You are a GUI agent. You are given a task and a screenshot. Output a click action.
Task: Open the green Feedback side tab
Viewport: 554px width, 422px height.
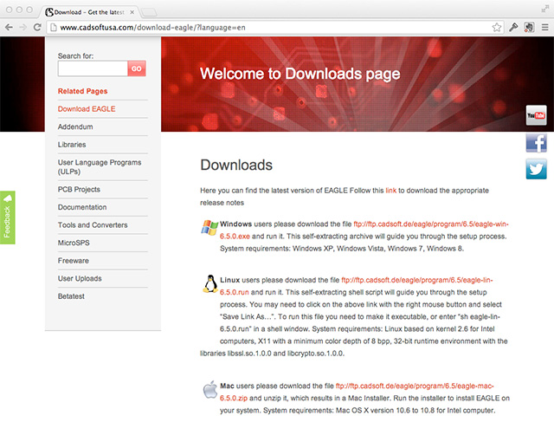click(x=8, y=217)
